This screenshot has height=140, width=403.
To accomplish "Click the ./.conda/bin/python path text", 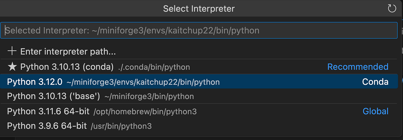I will [154, 67].
